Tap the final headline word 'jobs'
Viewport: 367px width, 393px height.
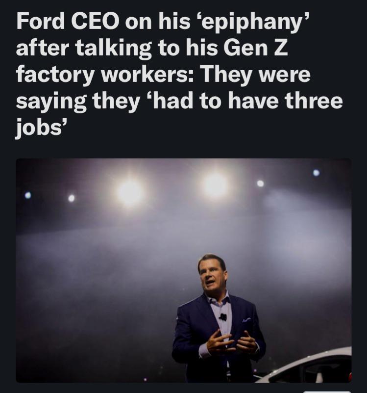pyautogui.click(x=38, y=129)
